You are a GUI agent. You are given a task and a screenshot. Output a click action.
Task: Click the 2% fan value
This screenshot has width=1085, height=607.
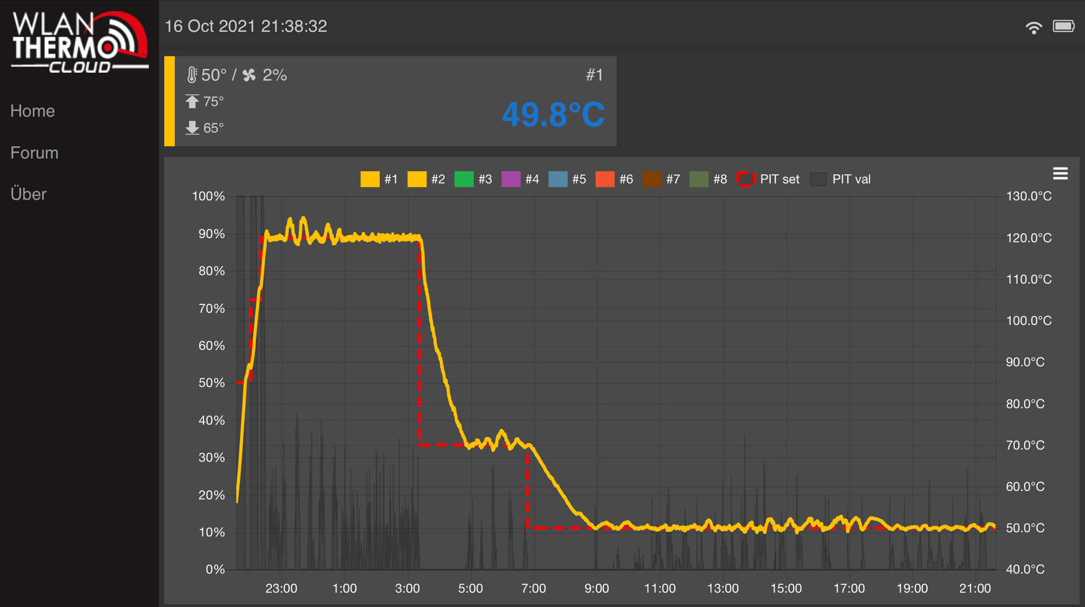(x=275, y=75)
